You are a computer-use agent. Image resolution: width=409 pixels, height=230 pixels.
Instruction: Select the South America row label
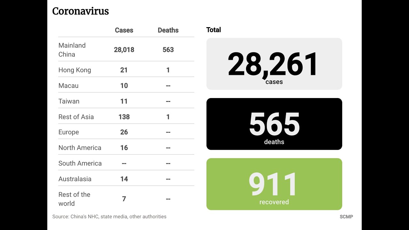(x=80, y=164)
